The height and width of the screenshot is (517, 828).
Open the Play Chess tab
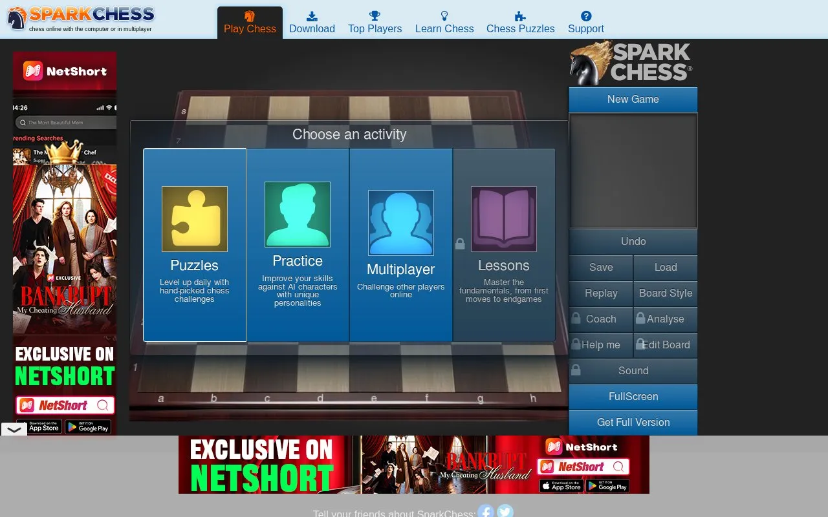click(x=250, y=23)
